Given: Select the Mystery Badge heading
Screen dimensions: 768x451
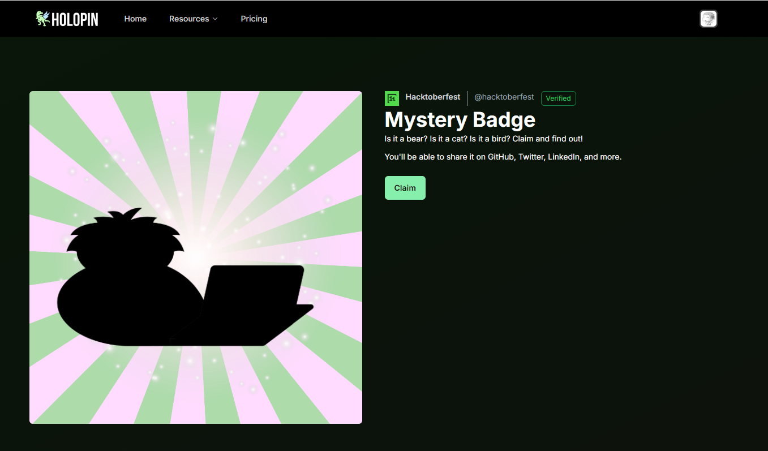Looking at the screenshot, I should pyautogui.click(x=460, y=119).
